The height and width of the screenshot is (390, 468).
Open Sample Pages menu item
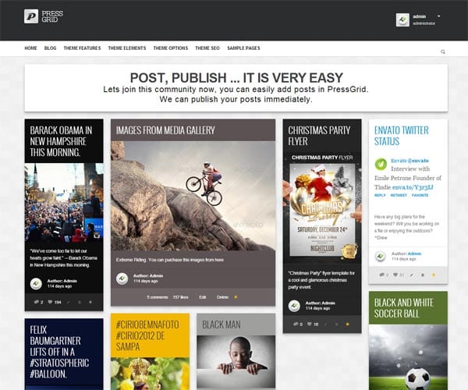pos(243,48)
